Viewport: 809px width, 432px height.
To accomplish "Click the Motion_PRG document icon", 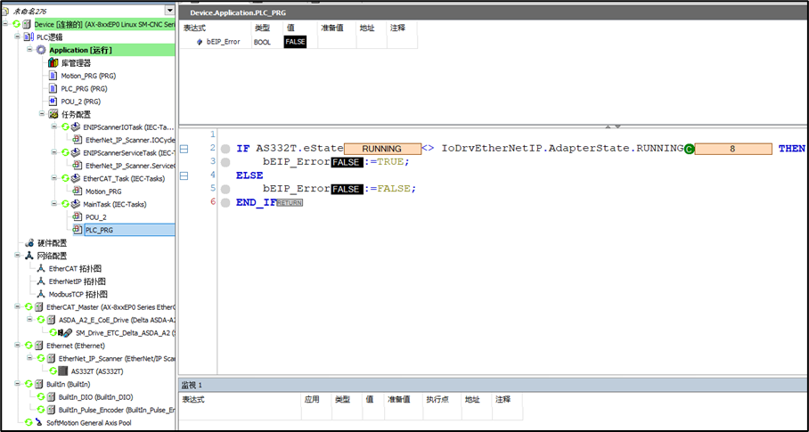I will [x=53, y=76].
